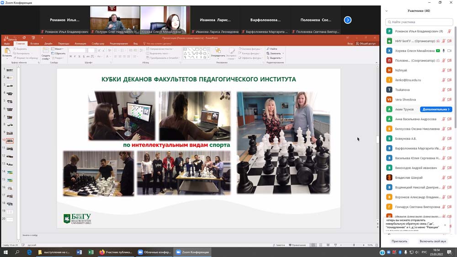Viewport: 457px width, 257px height.
Task: Click the Windows Start button
Action: point(5,252)
